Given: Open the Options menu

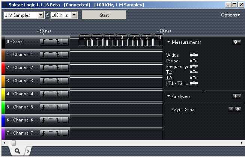Looking at the screenshot, I should 230,15.
